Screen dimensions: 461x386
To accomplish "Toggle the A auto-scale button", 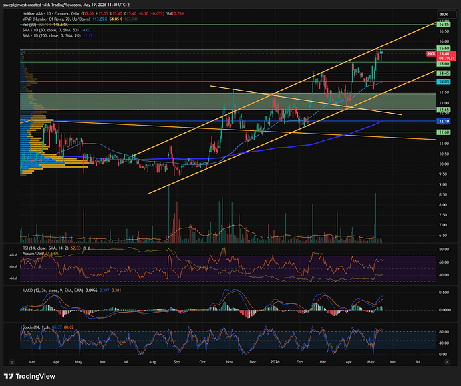I will [447, 362].
